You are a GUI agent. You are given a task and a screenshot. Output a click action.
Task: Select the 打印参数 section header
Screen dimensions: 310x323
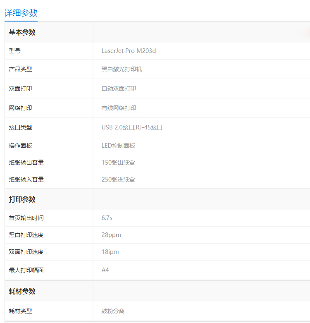pos(22,199)
